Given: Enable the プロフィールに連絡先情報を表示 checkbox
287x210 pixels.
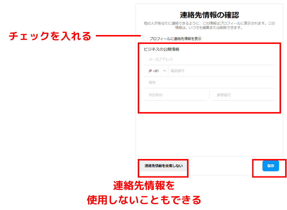Looking at the screenshot, I should click(146, 39).
